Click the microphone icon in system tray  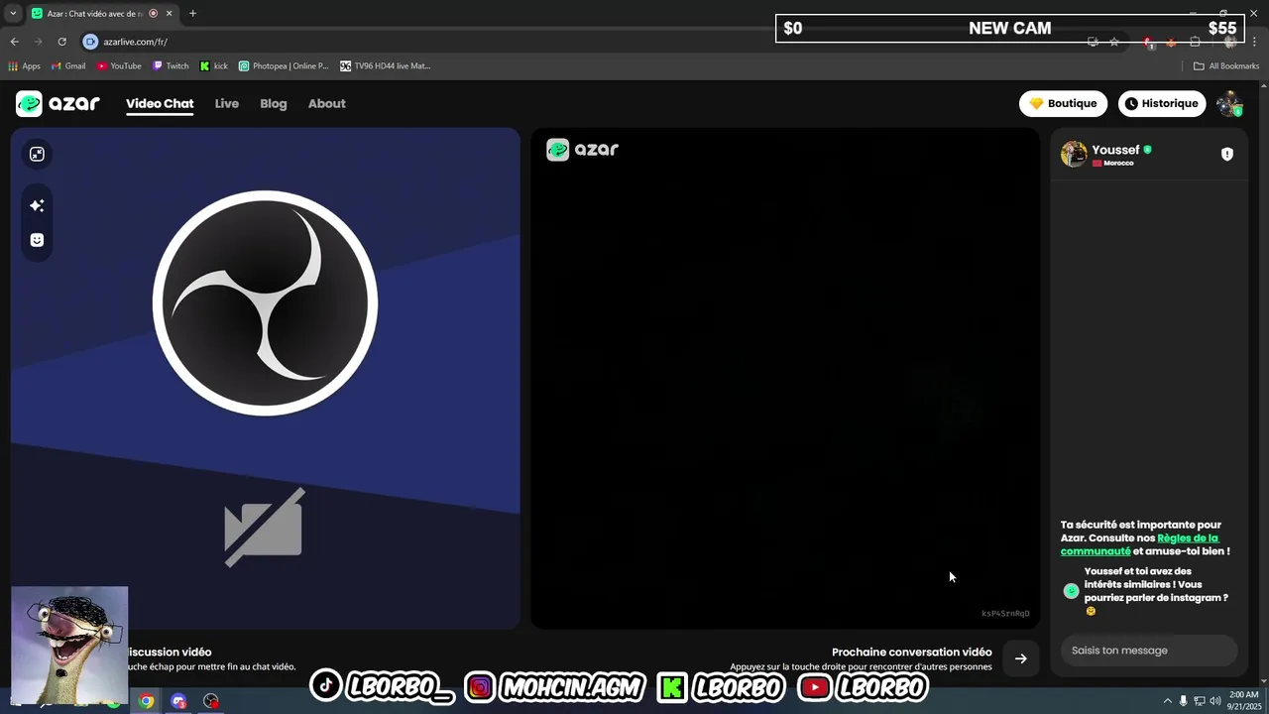click(1183, 701)
